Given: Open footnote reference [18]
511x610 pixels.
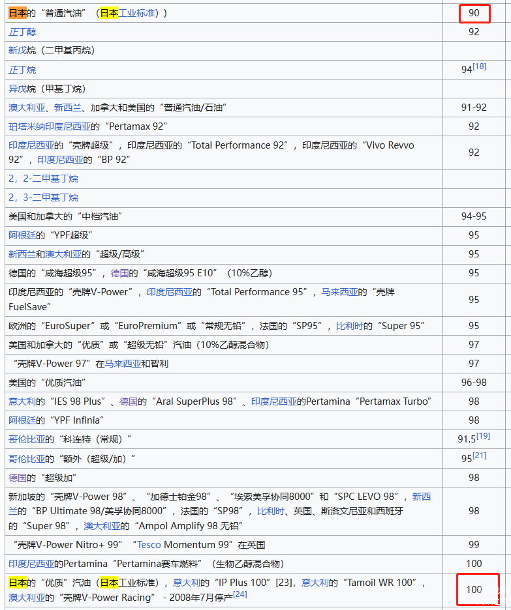Looking at the screenshot, I should click(479, 66).
